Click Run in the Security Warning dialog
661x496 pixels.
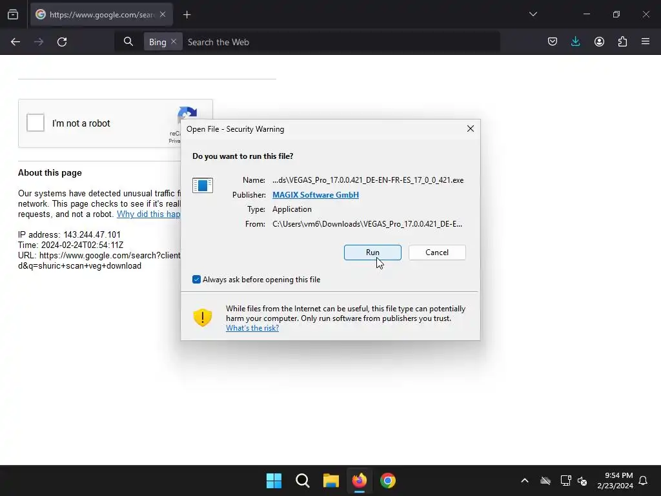click(x=372, y=253)
